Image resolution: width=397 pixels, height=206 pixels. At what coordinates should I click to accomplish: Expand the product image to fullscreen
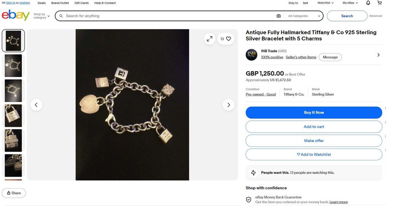(209, 39)
